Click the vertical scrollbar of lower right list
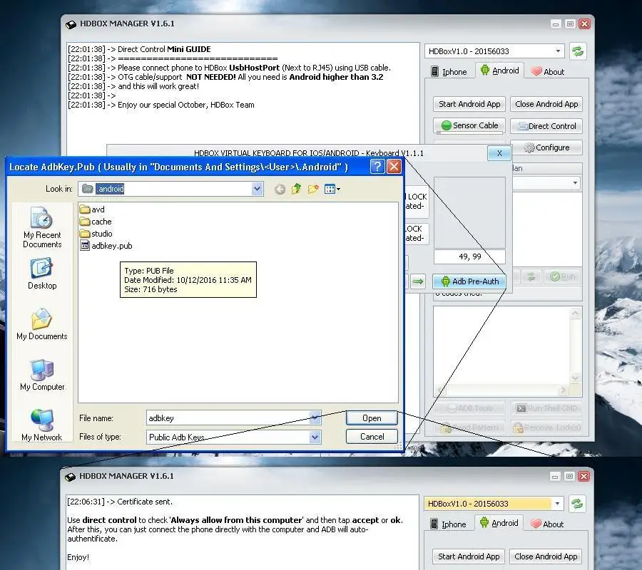Screen dimensions: 642x570 pyautogui.click(x=575, y=346)
